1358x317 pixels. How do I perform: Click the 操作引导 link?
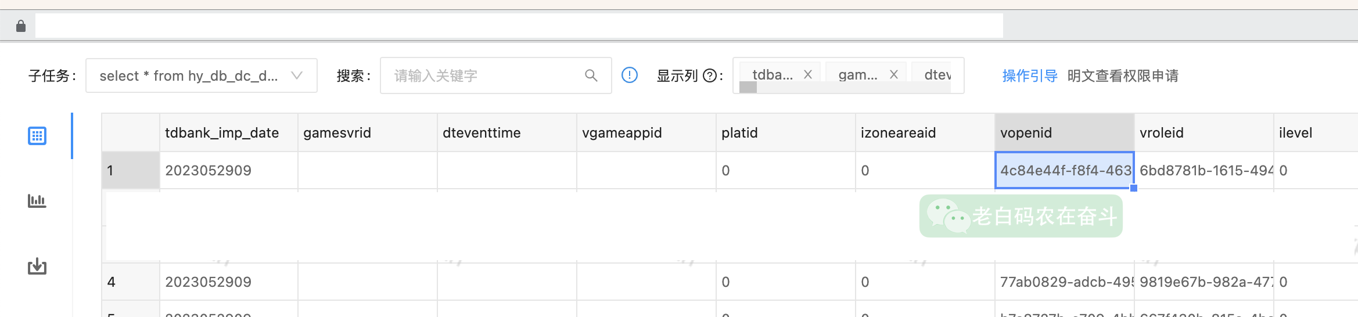[x=1030, y=75]
